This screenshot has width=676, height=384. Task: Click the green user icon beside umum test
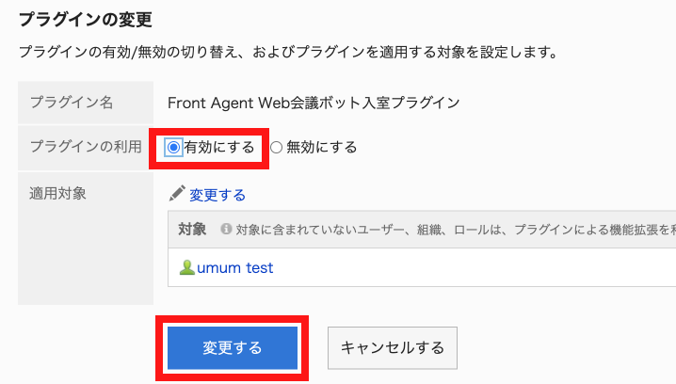(186, 268)
